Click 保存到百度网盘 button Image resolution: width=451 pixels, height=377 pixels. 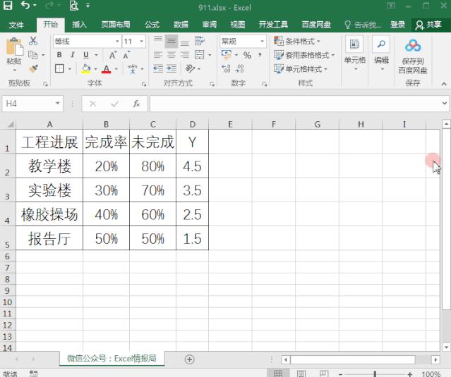tap(413, 56)
